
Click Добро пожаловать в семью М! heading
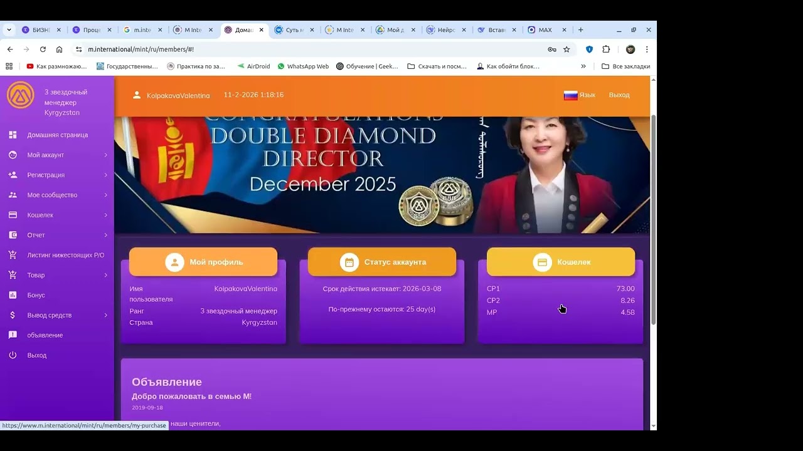191,397
